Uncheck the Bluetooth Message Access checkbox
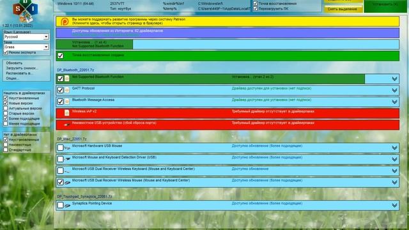Screen dimensions: 409x230 (x=60, y=102)
